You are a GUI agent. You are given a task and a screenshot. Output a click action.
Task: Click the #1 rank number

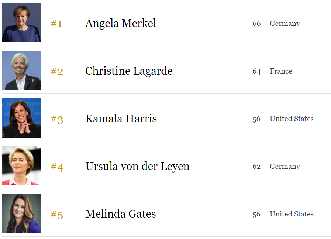point(56,24)
